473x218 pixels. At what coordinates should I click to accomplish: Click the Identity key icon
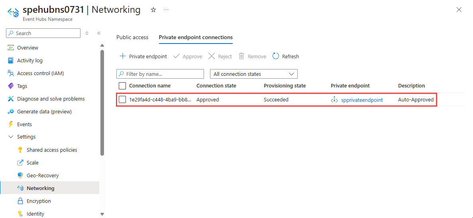tap(20, 214)
